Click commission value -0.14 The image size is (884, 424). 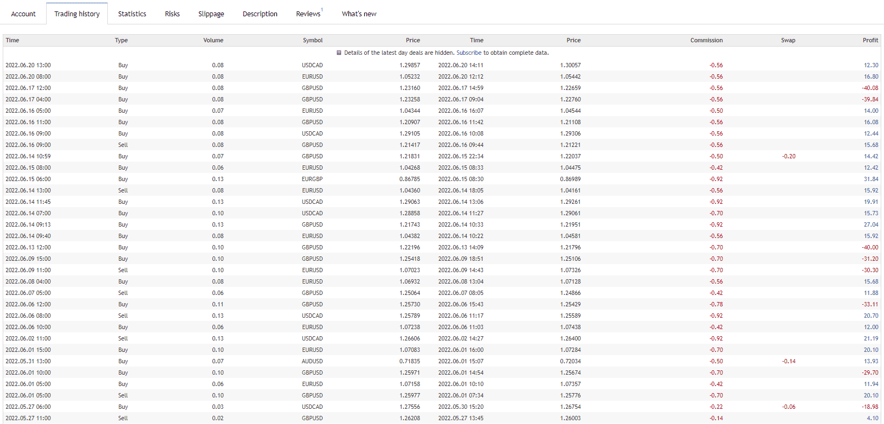[716, 418]
